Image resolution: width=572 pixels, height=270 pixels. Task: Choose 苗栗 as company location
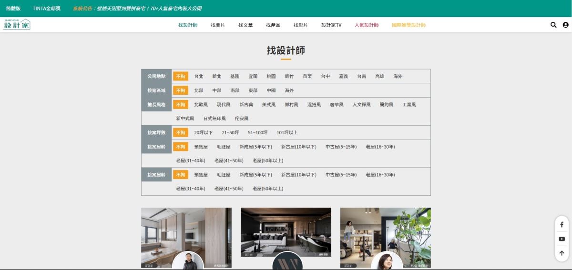pyautogui.click(x=307, y=76)
